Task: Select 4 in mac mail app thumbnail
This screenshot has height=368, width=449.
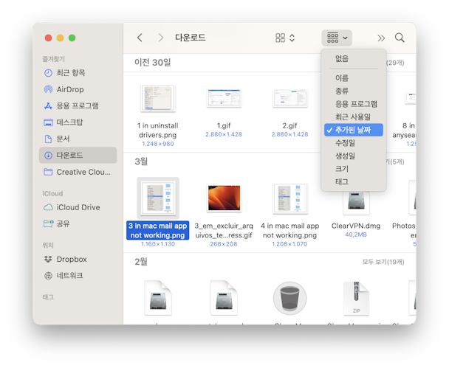Action: (x=289, y=198)
